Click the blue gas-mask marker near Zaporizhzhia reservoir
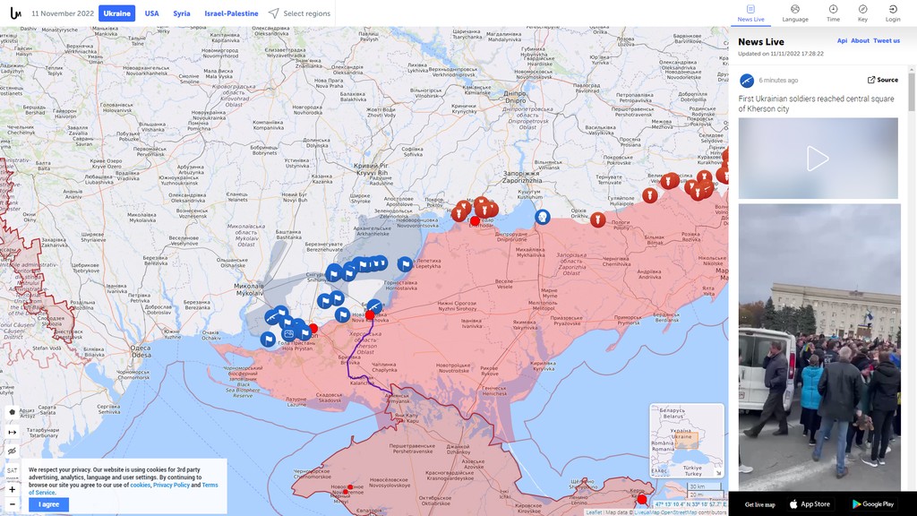This screenshot has height=516, width=917. (x=542, y=218)
